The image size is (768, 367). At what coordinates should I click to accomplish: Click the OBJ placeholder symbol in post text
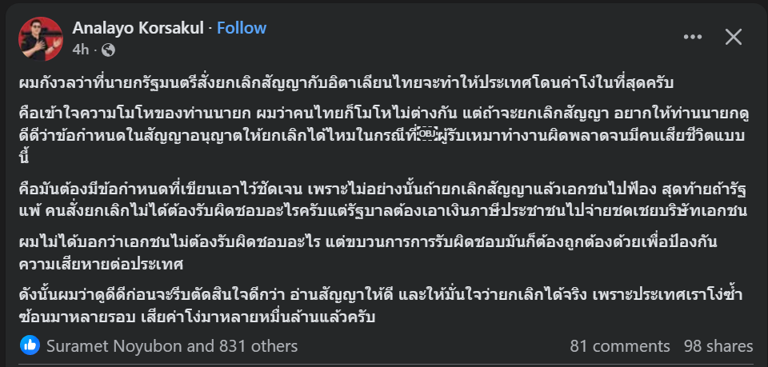click(x=428, y=133)
